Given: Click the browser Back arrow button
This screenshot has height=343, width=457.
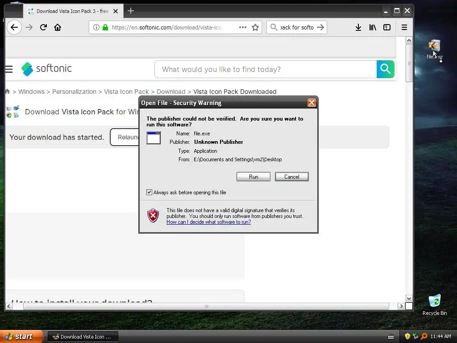Looking at the screenshot, I should [14, 27].
